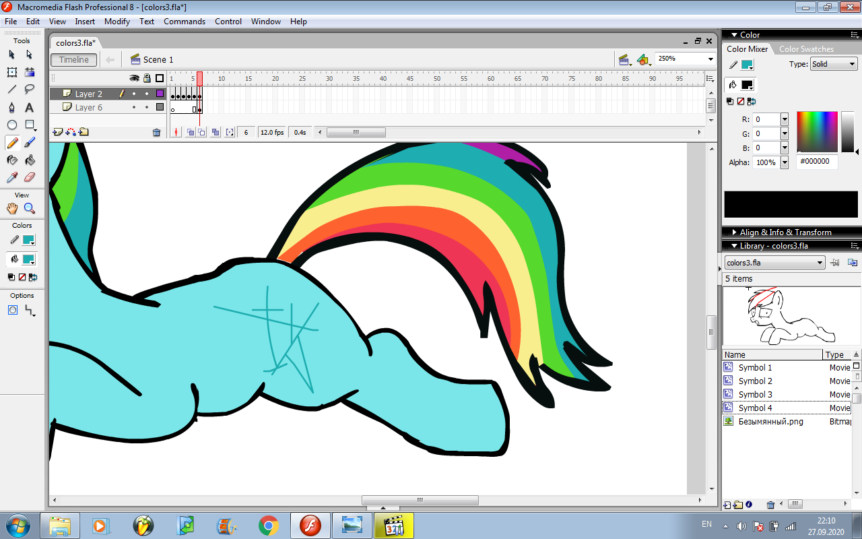Switch to Color Swatches tab
862x539 pixels.
[806, 49]
